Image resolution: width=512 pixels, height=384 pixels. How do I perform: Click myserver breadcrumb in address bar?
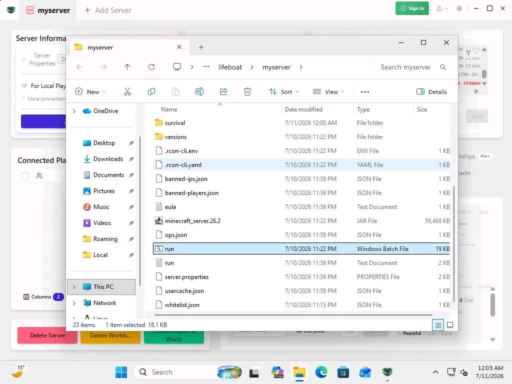click(276, 67)
